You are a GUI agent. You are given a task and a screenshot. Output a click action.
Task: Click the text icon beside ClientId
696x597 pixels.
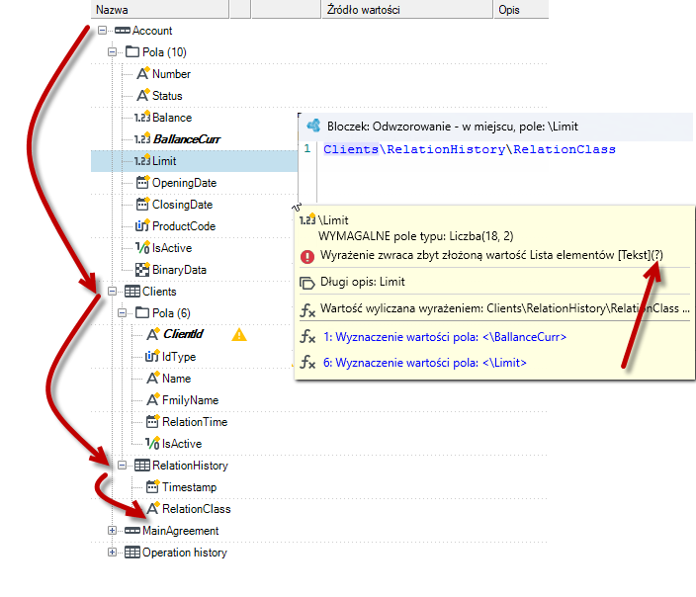(x=152, y=334)
